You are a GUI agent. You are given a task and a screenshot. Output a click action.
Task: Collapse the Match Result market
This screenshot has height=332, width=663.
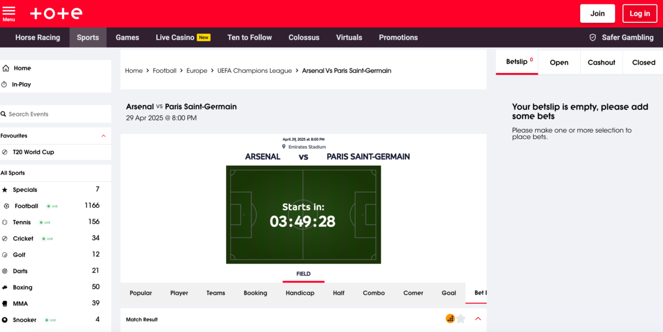tap(478, 319)
